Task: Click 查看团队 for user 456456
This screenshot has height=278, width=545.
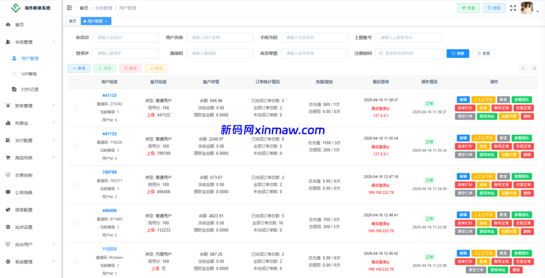Action: coord(522,215)
